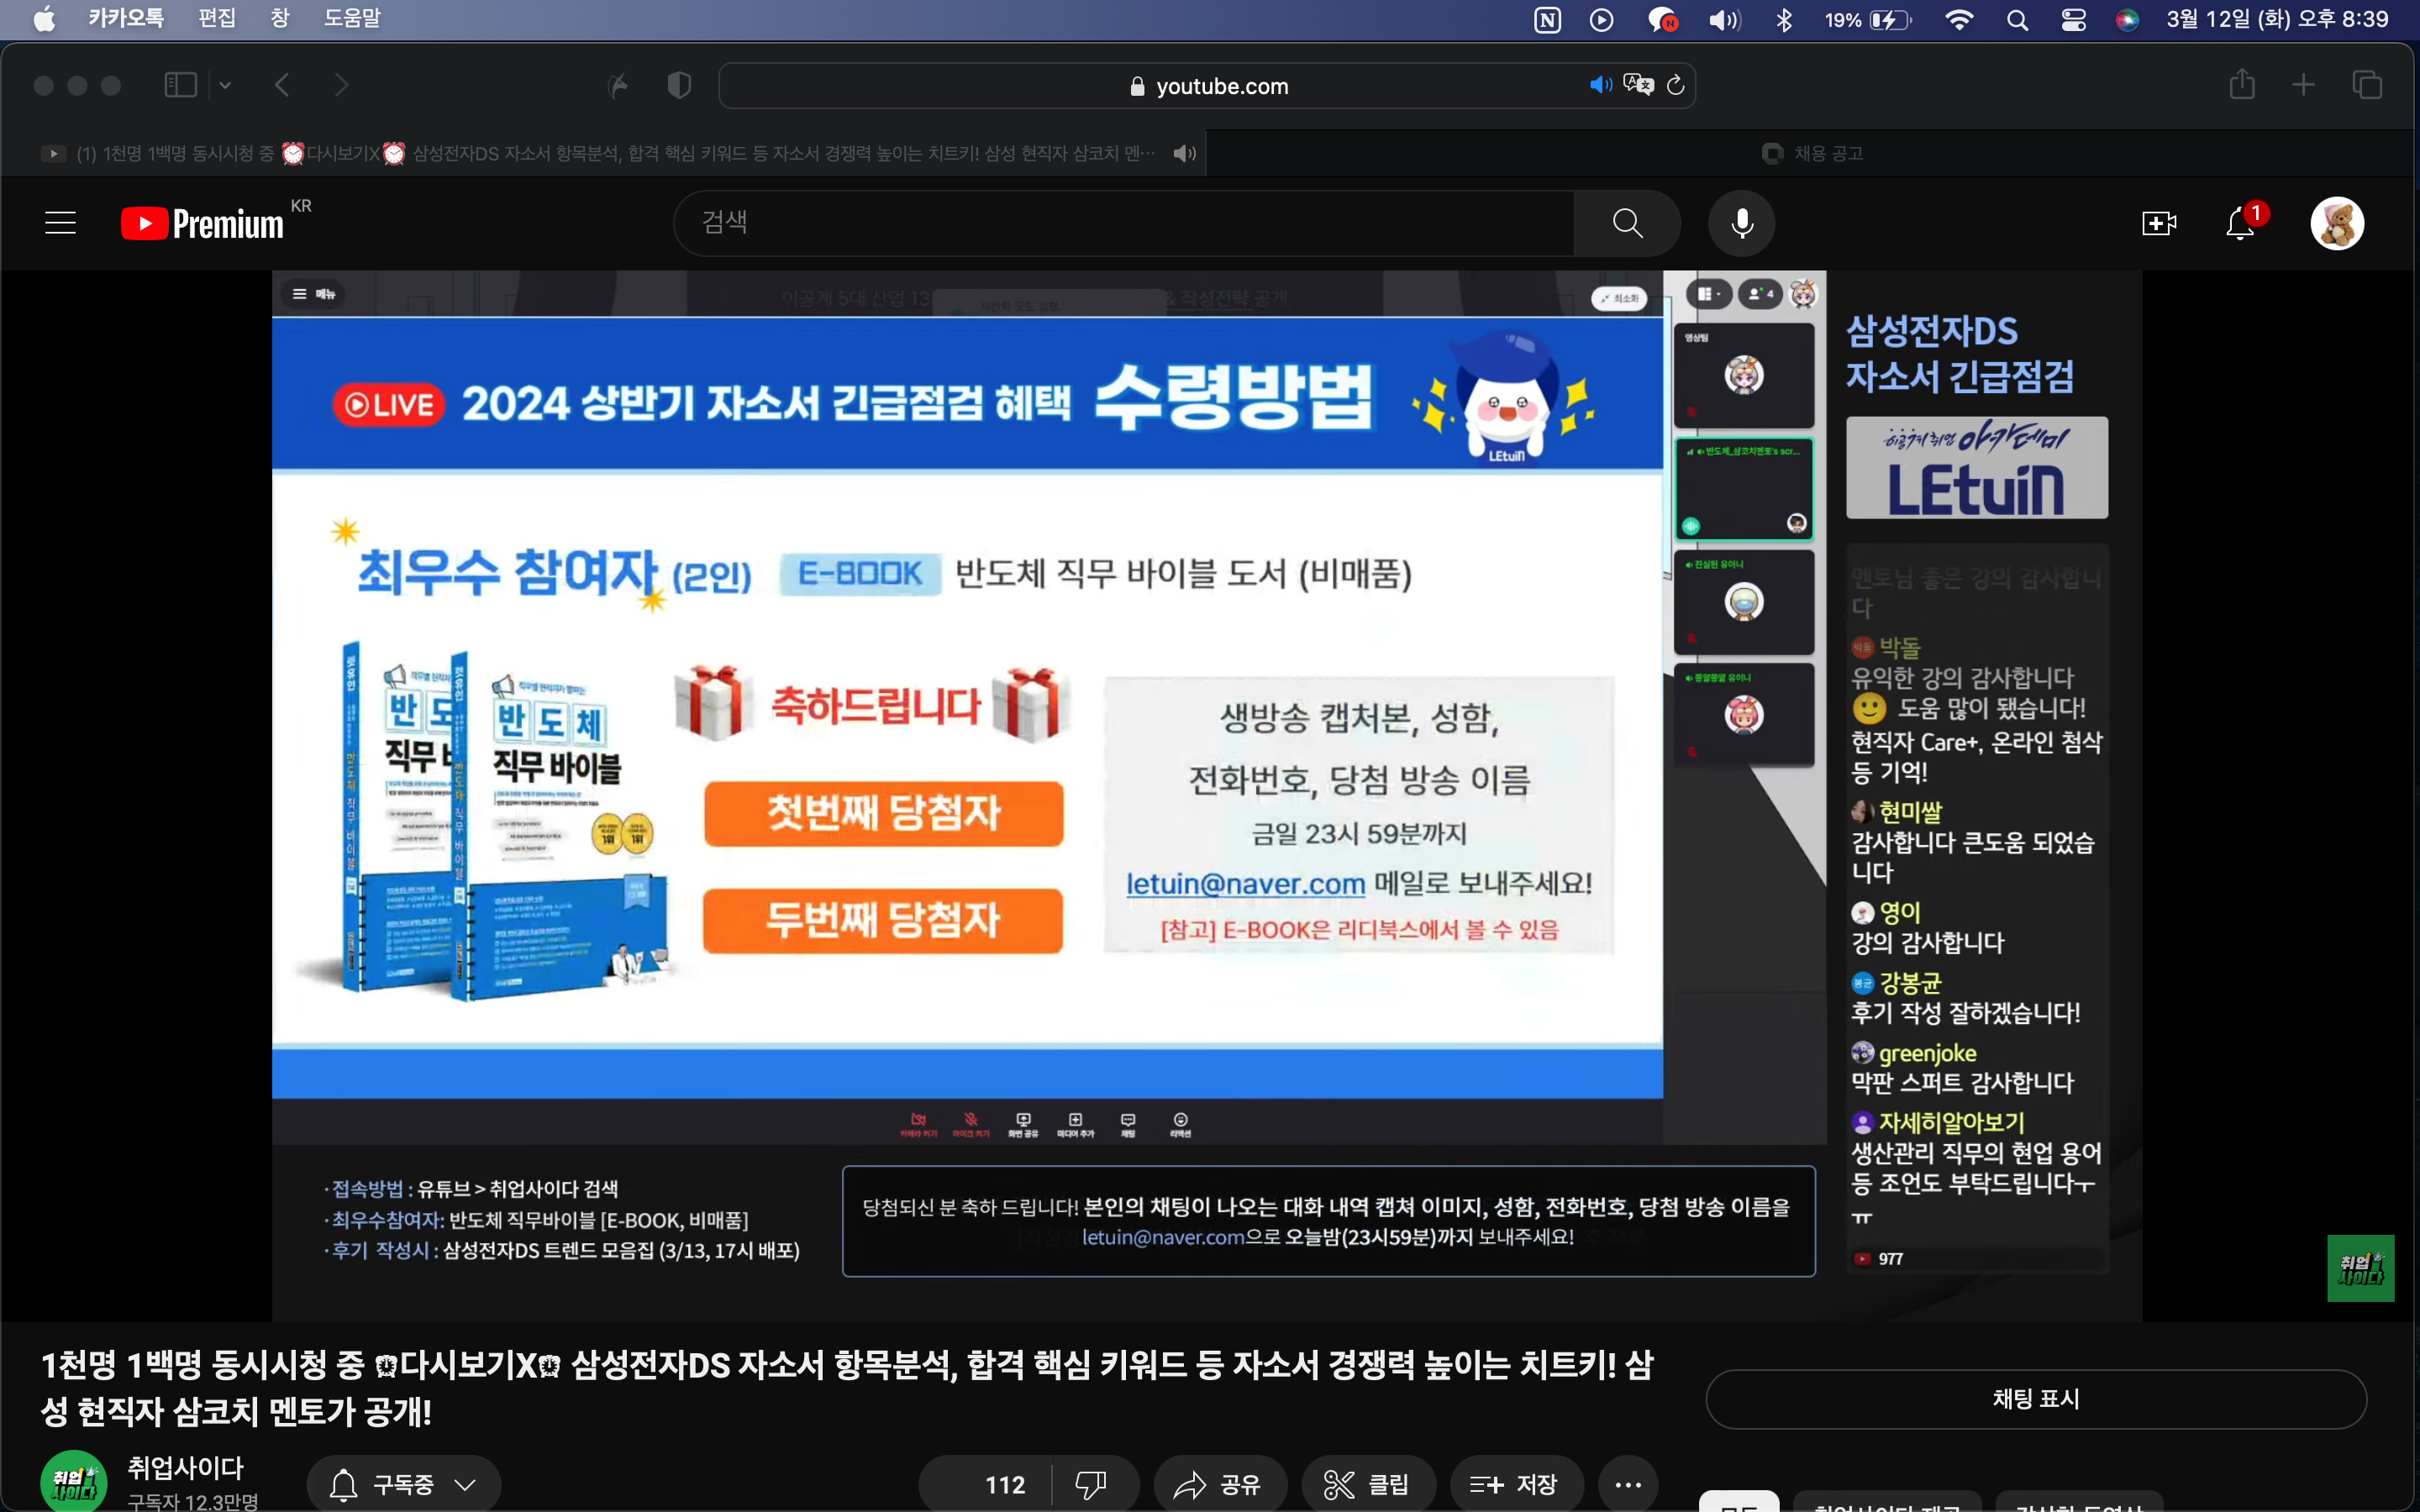Click the YouTube search magnifier button

1627,223
